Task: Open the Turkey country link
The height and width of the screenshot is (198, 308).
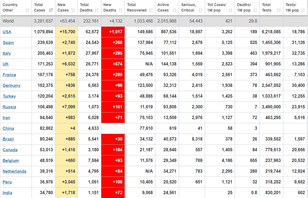Action: point(9,96)
